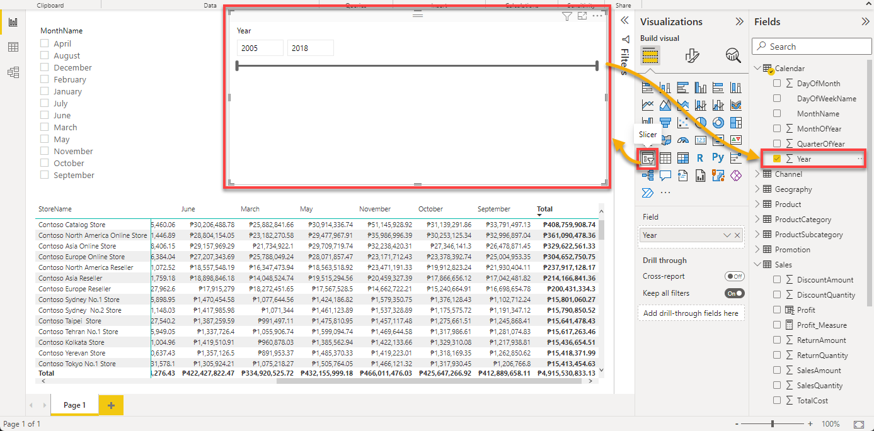Select the Page 1 tab
This screenshot has width=874, height=431.
74,405
